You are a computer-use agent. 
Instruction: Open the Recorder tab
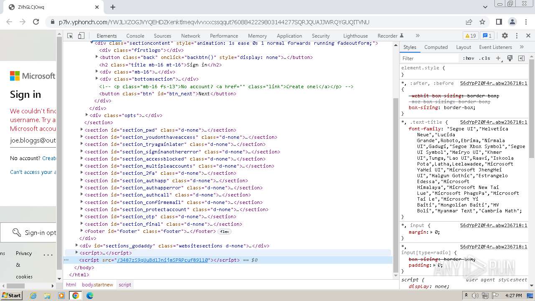pos(390,36)
